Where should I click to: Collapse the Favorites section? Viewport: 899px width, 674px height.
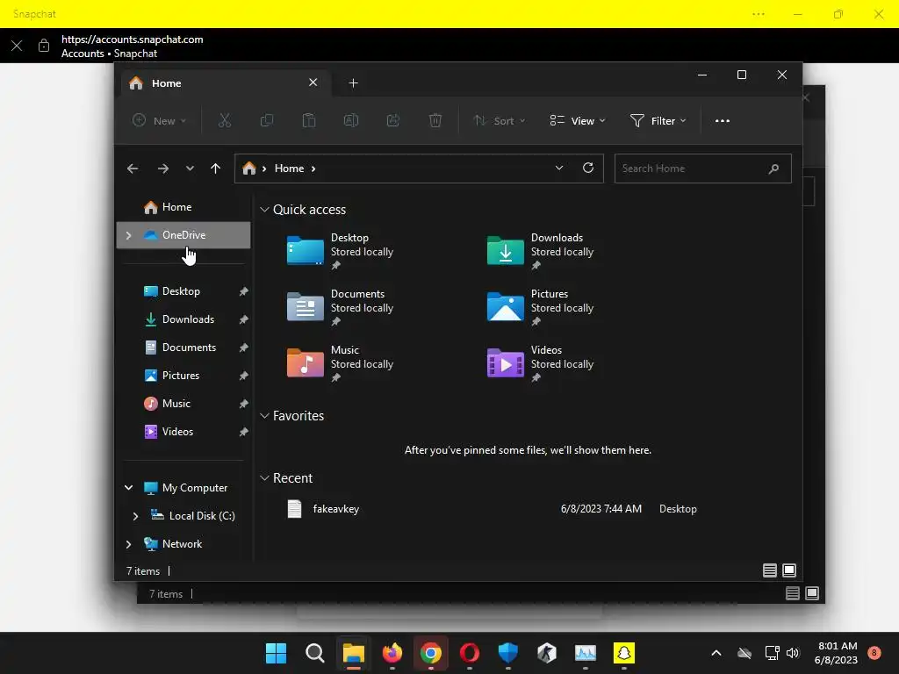tap(264, 416)
